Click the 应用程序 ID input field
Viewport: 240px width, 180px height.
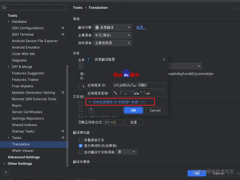click(138, 85)
